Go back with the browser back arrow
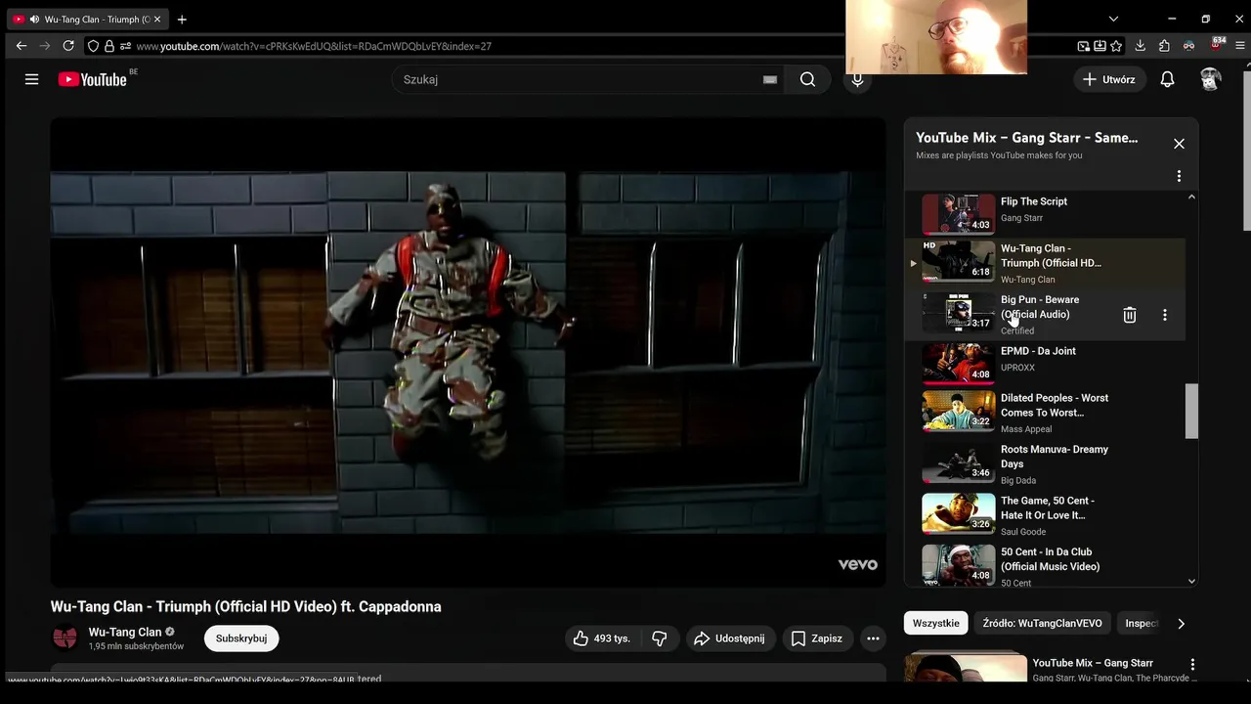This screenshot has height=704, width=1251. tap(22, 46)
